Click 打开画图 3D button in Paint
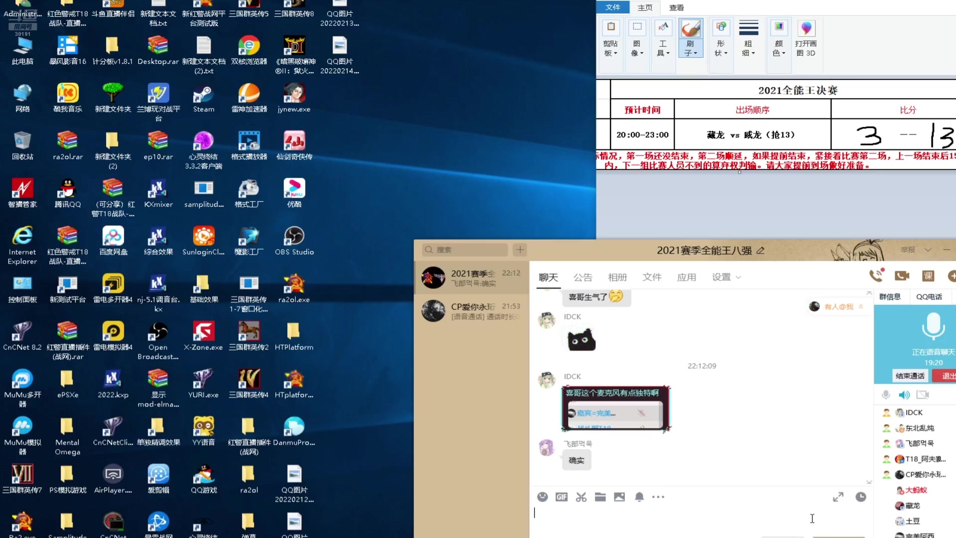 coord(806,39)
